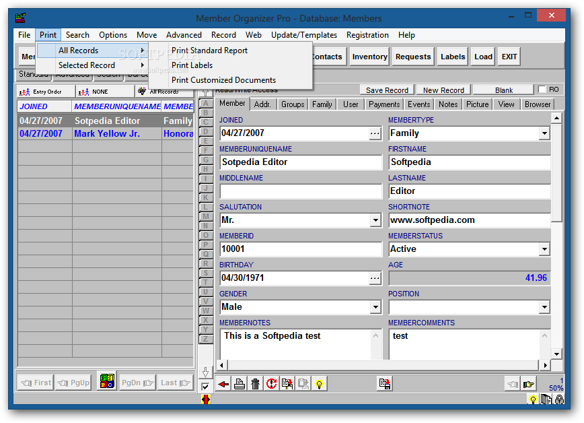Expand the Selected Record submenu

(x=92, y=65)
